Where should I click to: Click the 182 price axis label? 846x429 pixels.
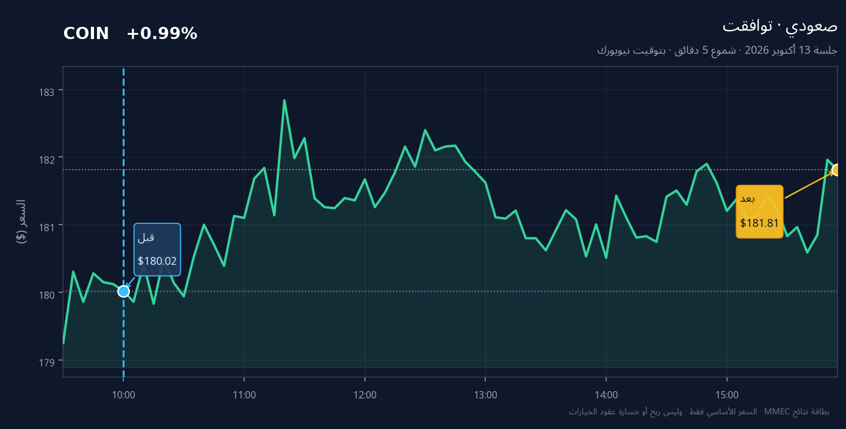click(47, 159)
